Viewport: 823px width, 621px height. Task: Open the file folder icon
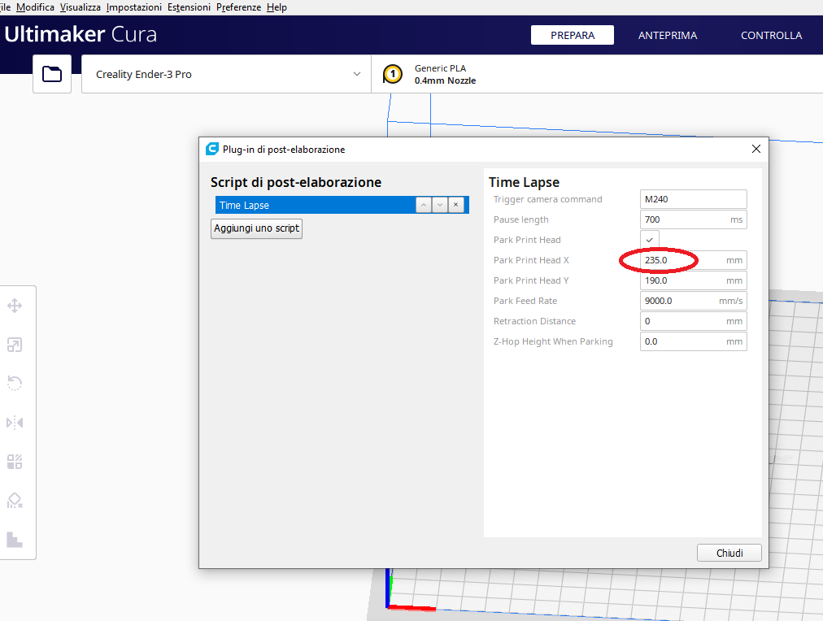tap(52, 74)
